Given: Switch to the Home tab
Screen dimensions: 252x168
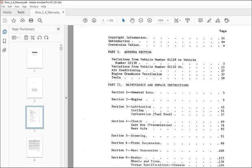Looking at the screenshot, I should [7, 12].
